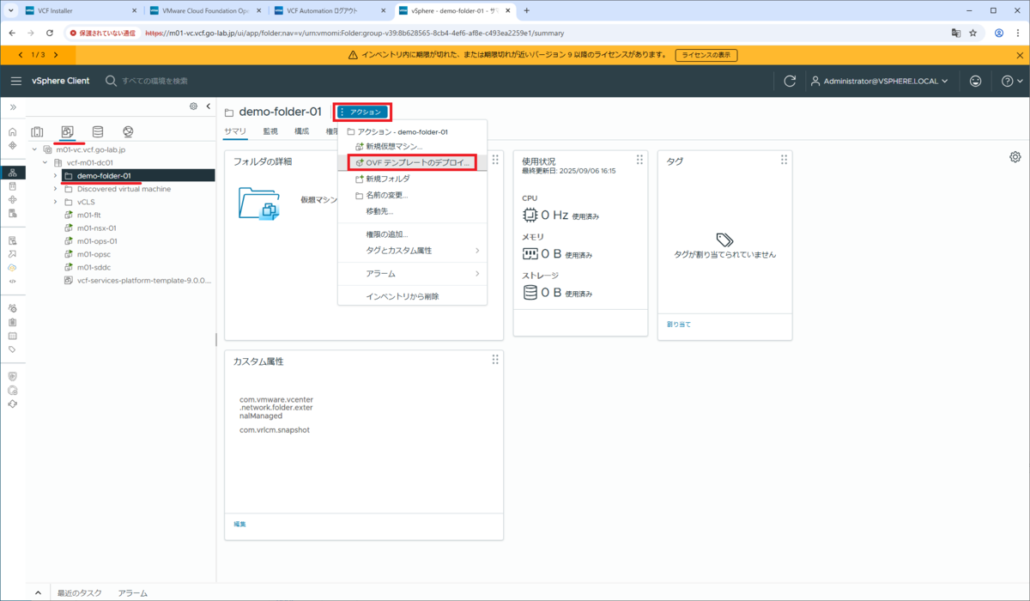The image size is (1030, 601).
Task: Choose 名前の変更 from the actions menu
Action: (x=412, y=195)
